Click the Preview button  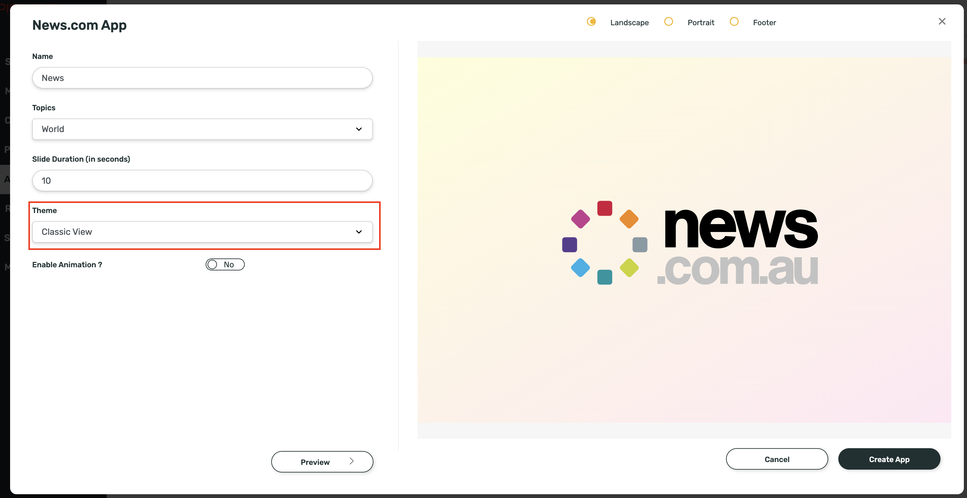coord(322,462)
